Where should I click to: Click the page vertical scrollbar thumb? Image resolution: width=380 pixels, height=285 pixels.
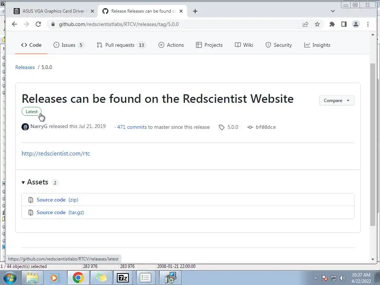[373, 145]
